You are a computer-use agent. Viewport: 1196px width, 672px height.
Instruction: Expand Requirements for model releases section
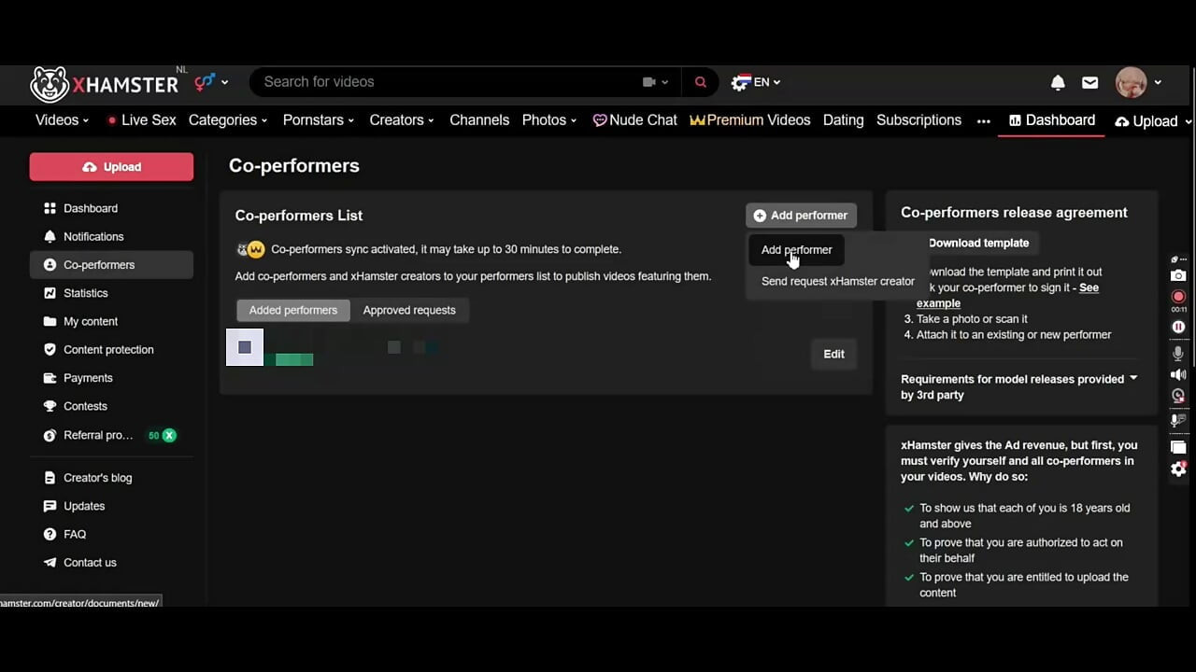pos(1019,386)
